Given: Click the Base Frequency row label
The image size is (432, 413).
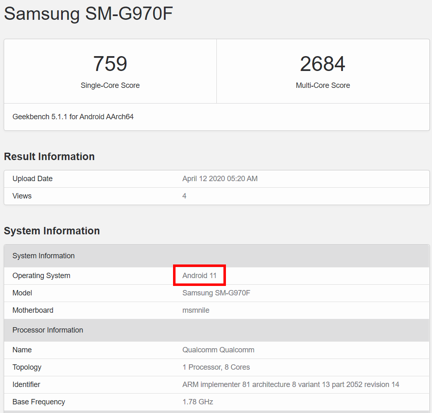Looking at the screenshot, I should pyautogui.click(x=39, y=402).
